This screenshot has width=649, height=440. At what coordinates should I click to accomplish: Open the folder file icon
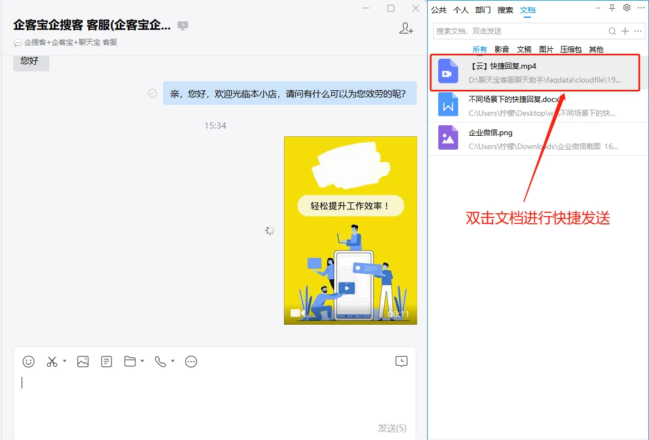pyautogui.click(x=130, y=361)
